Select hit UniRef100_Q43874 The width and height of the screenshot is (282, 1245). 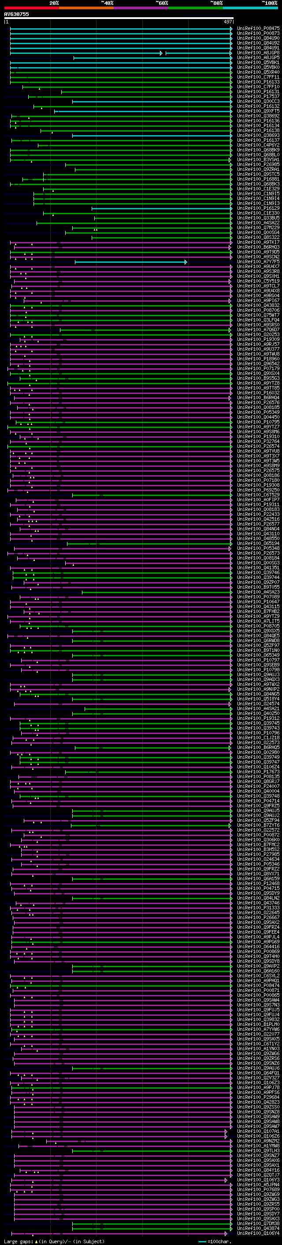[x=258, y=1228]
